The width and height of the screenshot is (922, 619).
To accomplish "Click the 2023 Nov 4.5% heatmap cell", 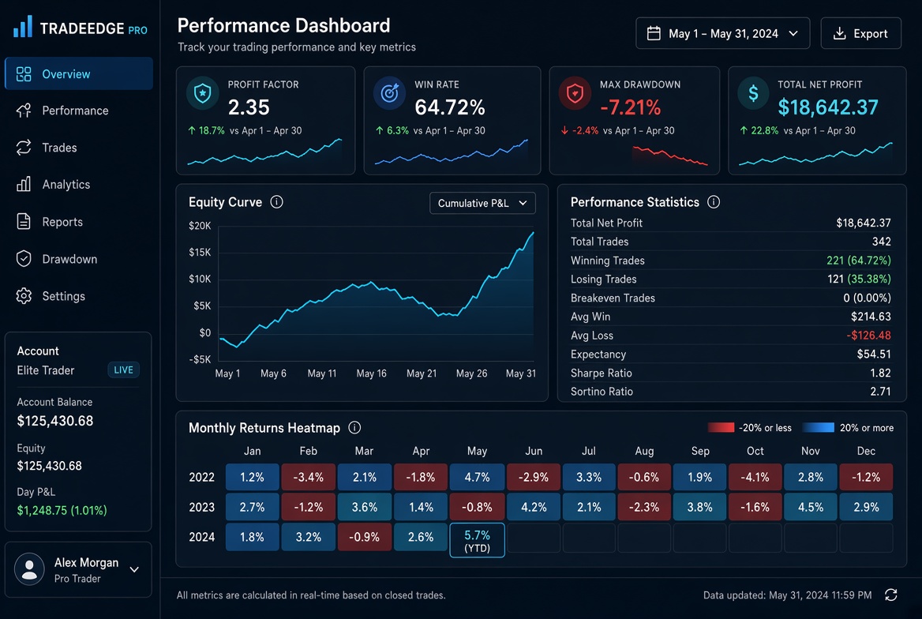I will pyautogui.click(x=810, y=507).
